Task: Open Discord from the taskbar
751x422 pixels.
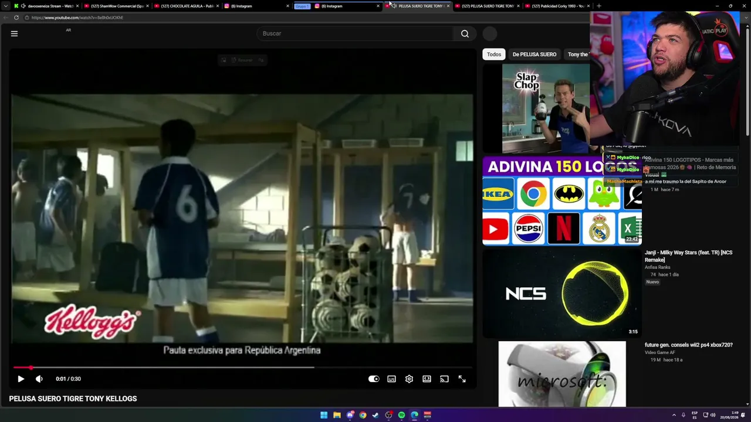Action: pyautogui.click(x=350, y=415)
